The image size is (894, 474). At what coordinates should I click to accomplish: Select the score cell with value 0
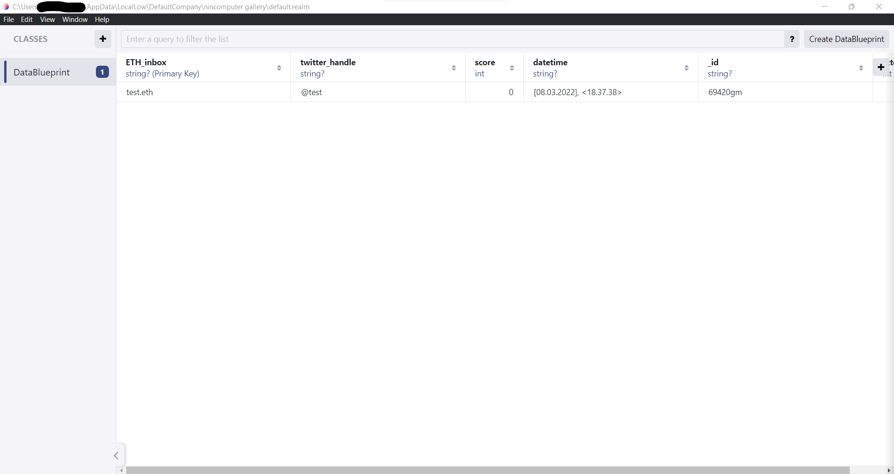[x=494, y=92]
